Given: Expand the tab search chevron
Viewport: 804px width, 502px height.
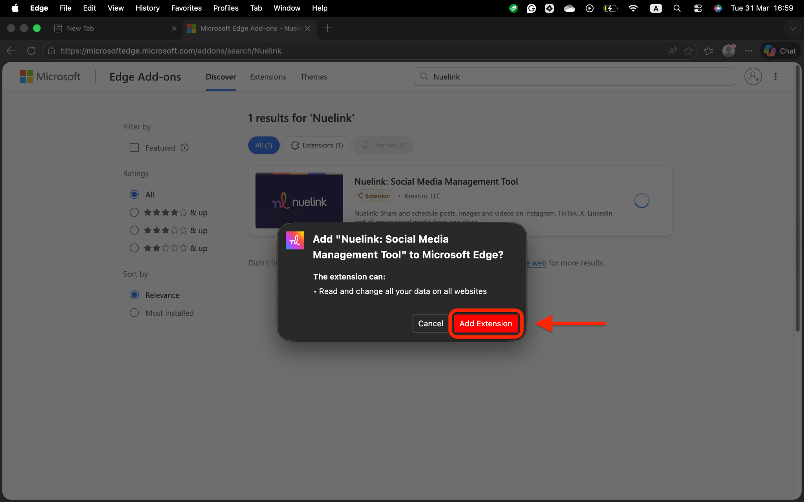Looking at the screenshot, I should point(793,28).
